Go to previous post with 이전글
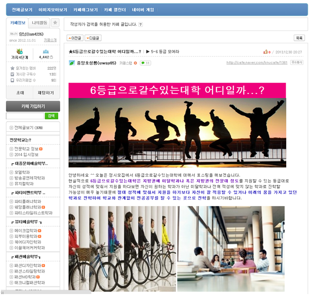 point(75,38)
